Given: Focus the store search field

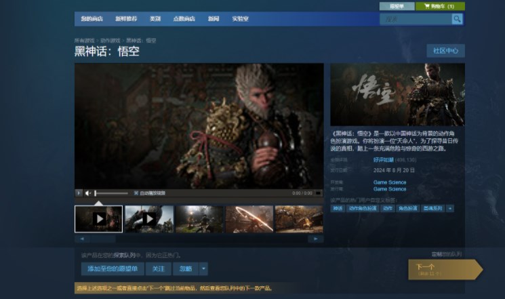Looking at the screenshot, I should (x=416, y=19).
